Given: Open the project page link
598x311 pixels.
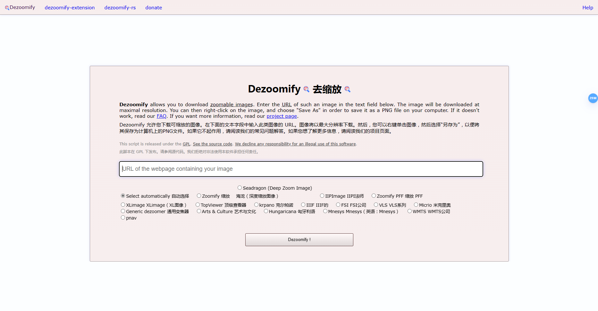Looking at the screenshot, I should point(282,116).
